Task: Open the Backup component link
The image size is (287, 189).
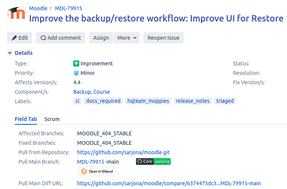Action: tap(82, 92)
